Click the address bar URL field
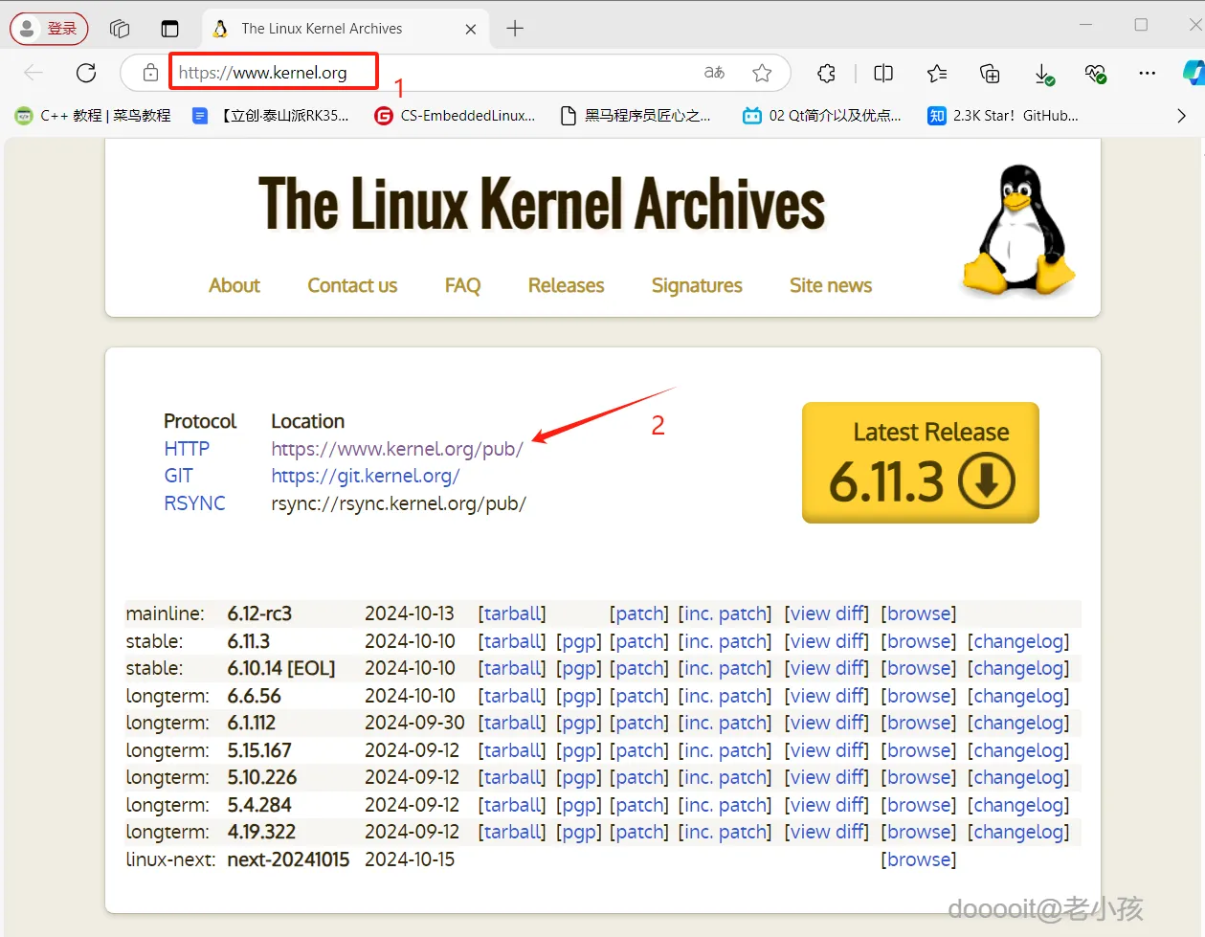1205x937 pixels. pyautogui.click(x=431, y=73)
